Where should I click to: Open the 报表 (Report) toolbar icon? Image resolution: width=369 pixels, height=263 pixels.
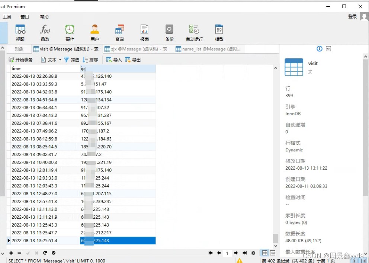pos(144,33)
